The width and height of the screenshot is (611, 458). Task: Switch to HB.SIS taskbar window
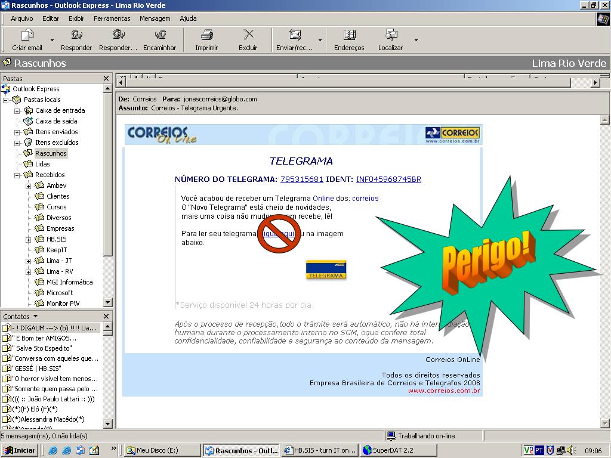320,450
